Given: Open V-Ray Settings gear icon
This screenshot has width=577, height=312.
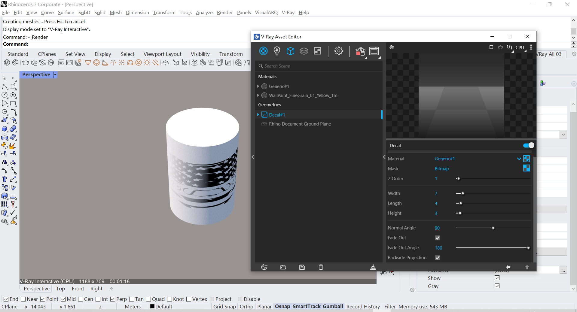Looking at the screenshot, I should coord(339,51).
